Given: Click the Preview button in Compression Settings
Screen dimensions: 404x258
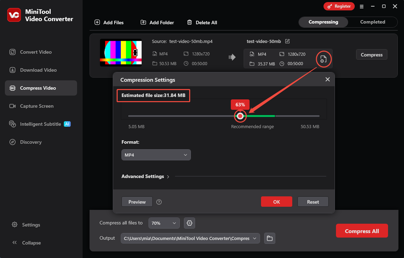Looking at the screenshot, I should 137,202.
